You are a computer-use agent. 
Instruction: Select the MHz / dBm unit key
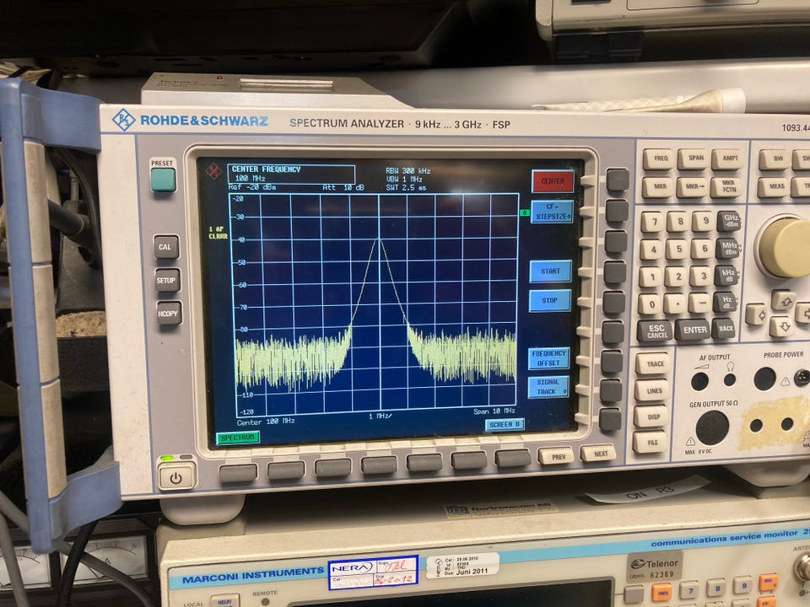click(x=727, y=249)
